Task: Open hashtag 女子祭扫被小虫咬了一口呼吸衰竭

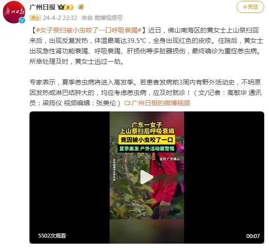Action: tap(89, 30)
